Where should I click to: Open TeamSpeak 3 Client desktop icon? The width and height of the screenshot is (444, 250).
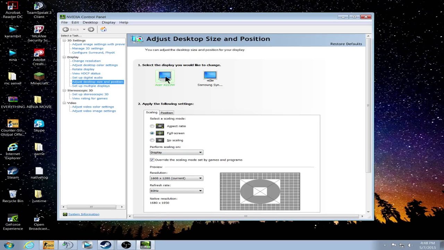(x=39, y=10)
